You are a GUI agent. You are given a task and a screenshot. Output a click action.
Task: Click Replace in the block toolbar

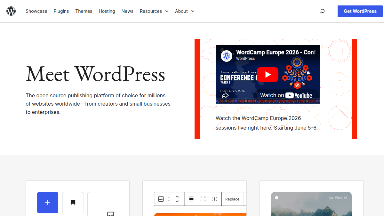click(x=232, y=199)
